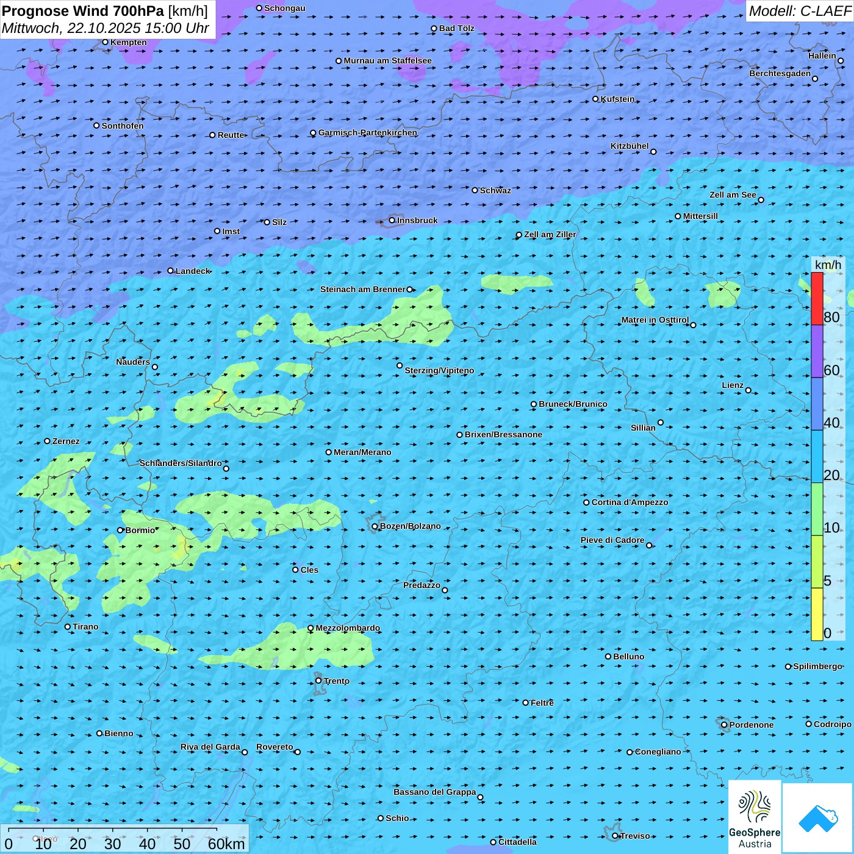Click the Cittadella label

tap(517, 842)
